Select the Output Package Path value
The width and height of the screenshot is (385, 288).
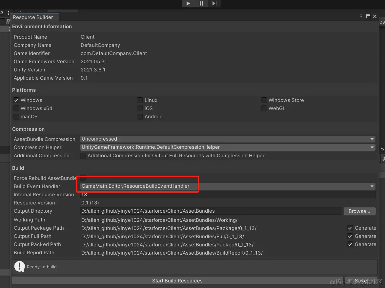[169, 228]
